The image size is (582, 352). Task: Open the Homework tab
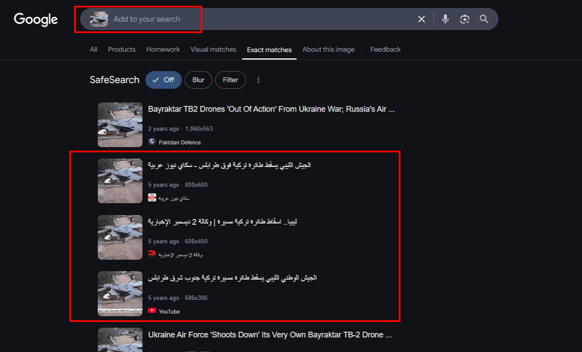tap(163, 49)
